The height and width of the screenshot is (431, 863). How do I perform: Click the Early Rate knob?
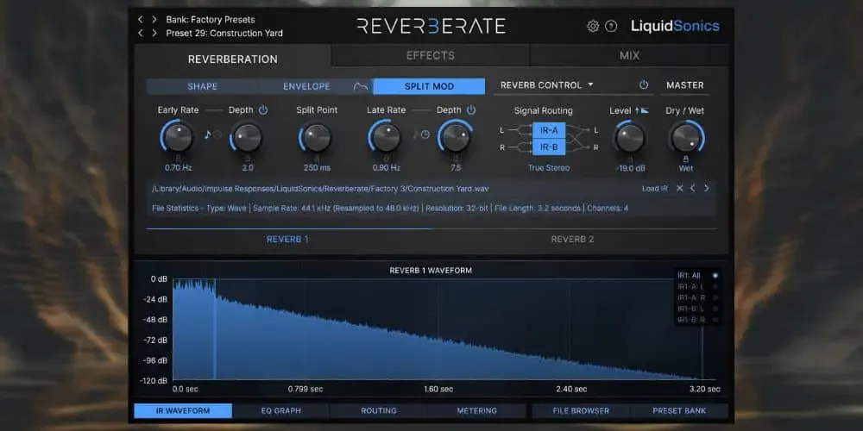(178, 137)
